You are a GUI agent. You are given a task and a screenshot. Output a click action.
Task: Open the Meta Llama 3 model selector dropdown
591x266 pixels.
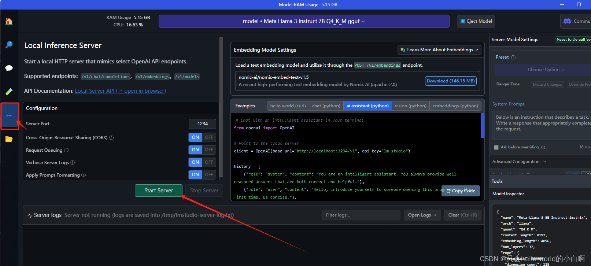click(x=304, y=21)
